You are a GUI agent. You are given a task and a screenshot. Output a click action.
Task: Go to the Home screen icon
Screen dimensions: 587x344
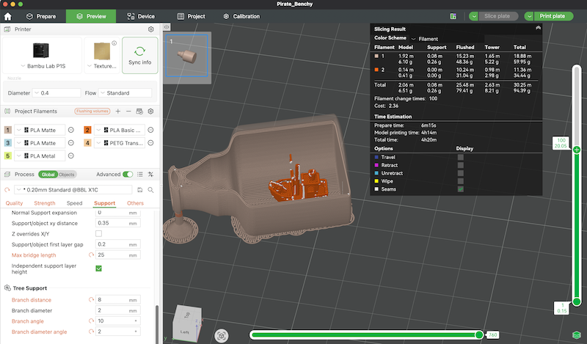pos(7,16)
